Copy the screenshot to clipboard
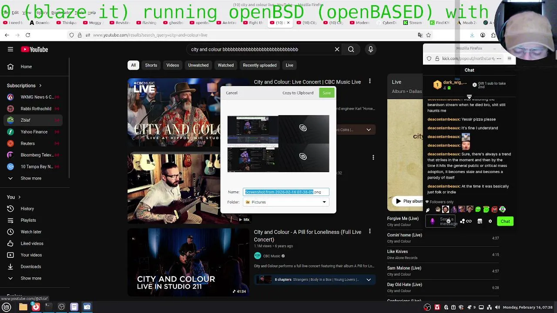This screenshot has height=313, width=557. click(298, 93)
